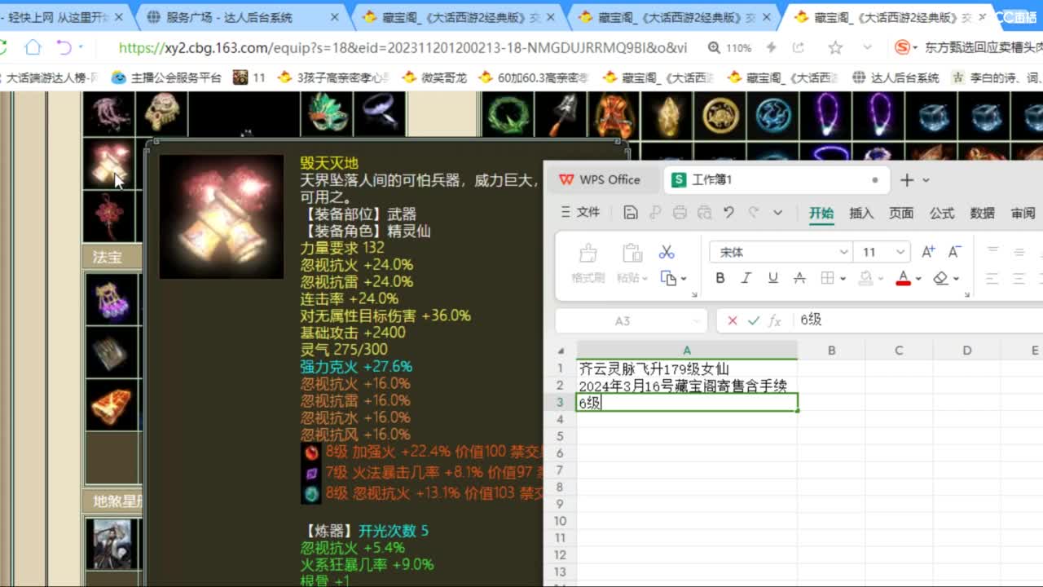Open bookmark 达人后台系统
Image resolution: width=1043 pixels, height=587 pixels.
coord(896,77)
